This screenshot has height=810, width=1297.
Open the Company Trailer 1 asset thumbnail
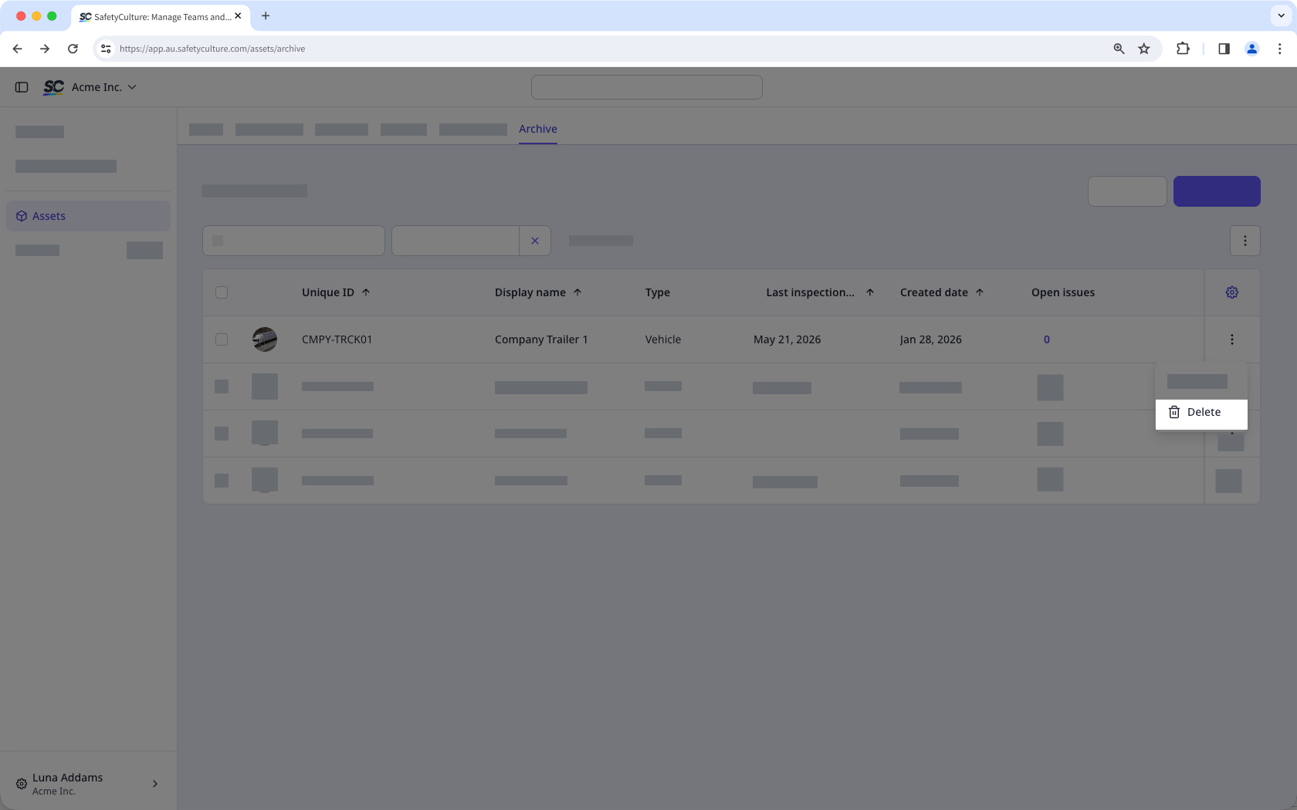click(x=265, y=339)
